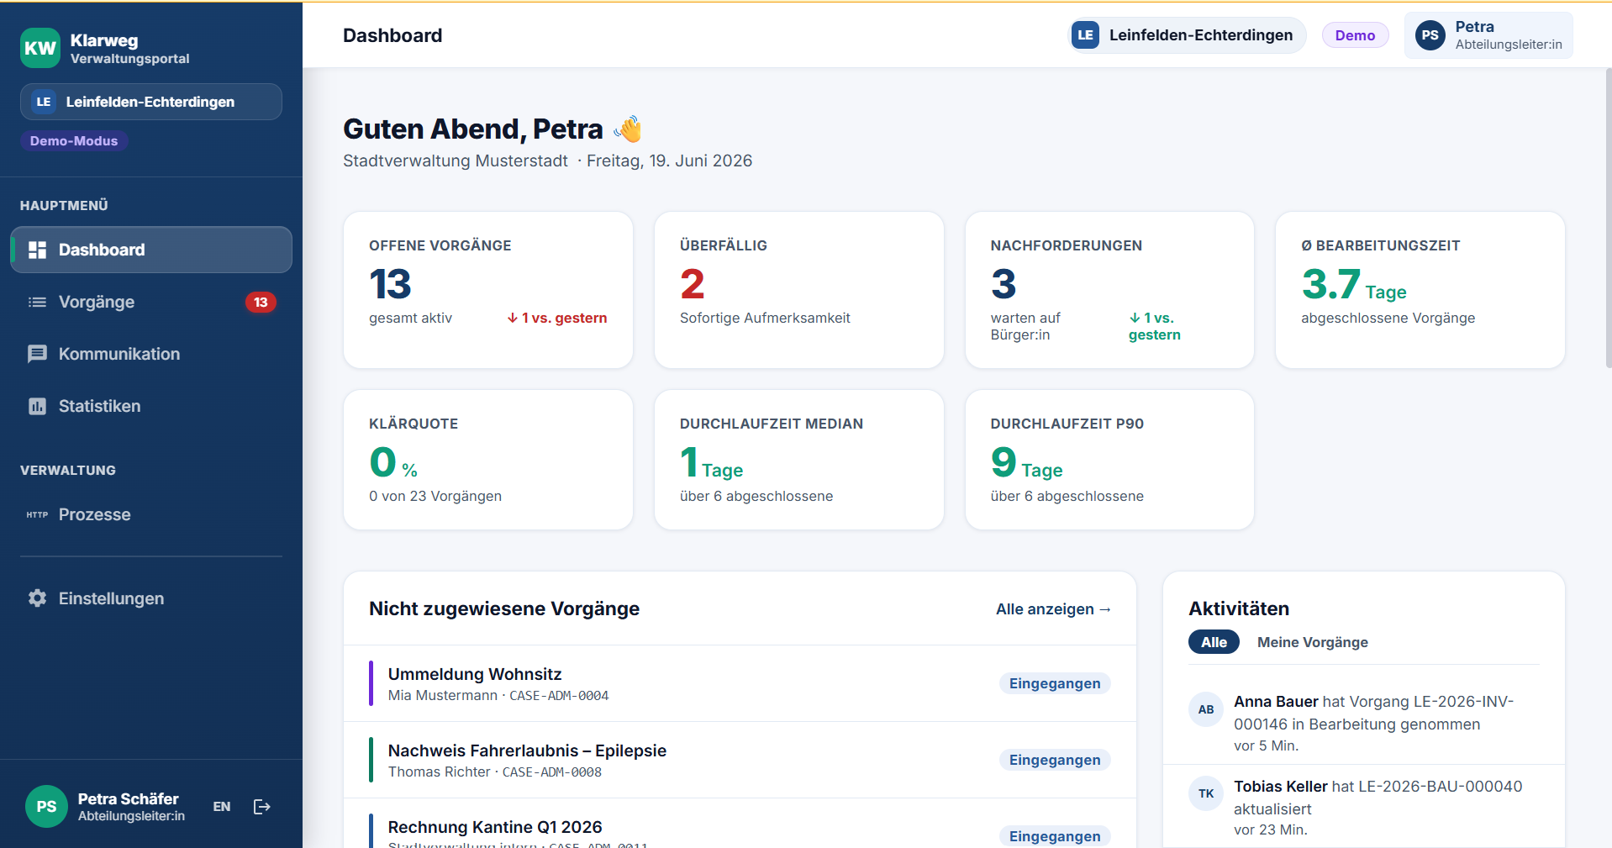Image resolution: width=1612 pixels, height=848 pixels.
Task: Open the Vorgänge menu item
Action: pyautogui.click(x=151, y=302)
